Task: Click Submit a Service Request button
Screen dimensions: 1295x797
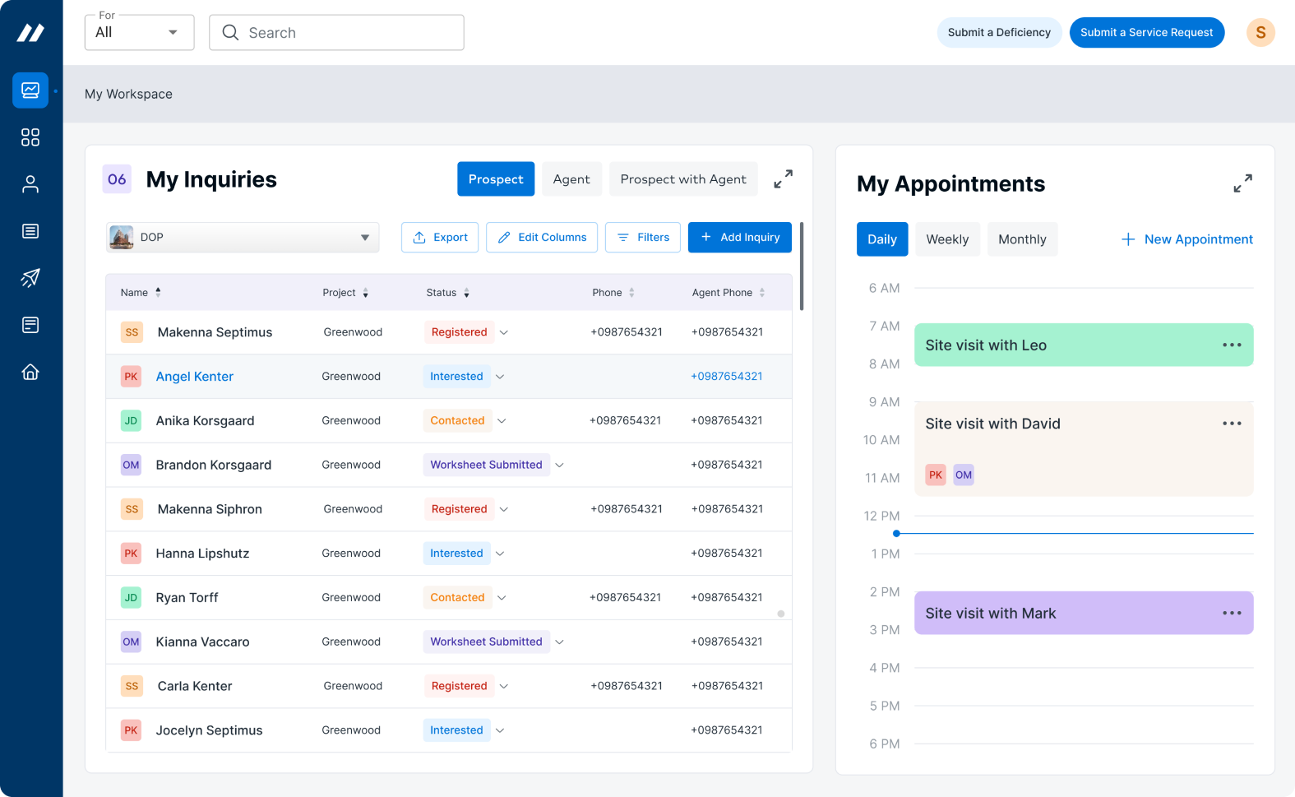Action: [x=1146, y=32]
